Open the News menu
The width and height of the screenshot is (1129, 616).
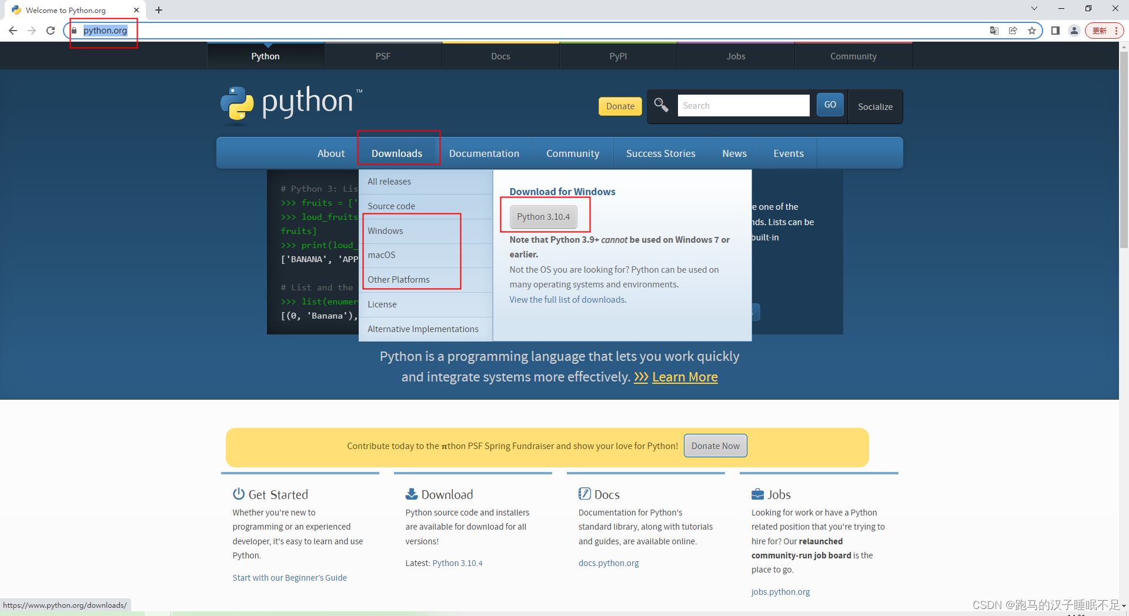click(x=734, y=153)
